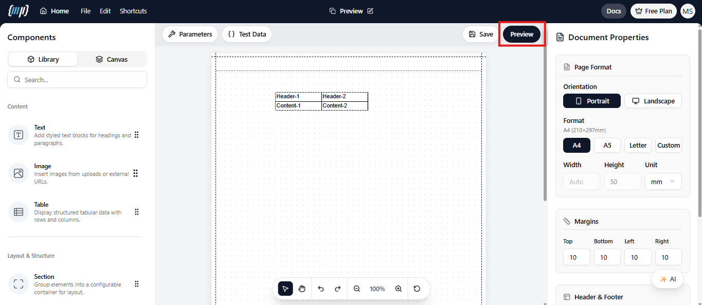Screen dimensions: 702x305
Task: Click the Section component icon
Action: click(19, 284)
